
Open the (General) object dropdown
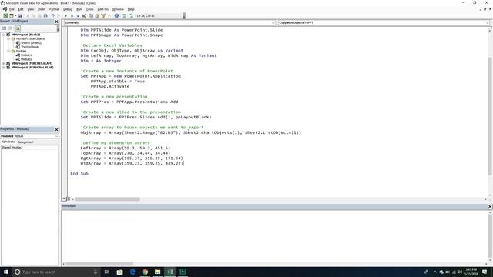tap(273, 22)
